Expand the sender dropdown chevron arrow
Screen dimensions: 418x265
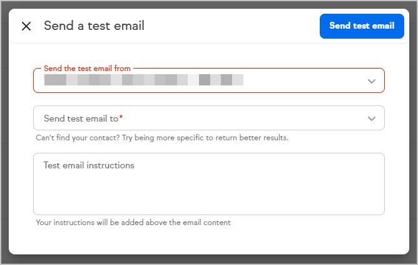point(372,81)
